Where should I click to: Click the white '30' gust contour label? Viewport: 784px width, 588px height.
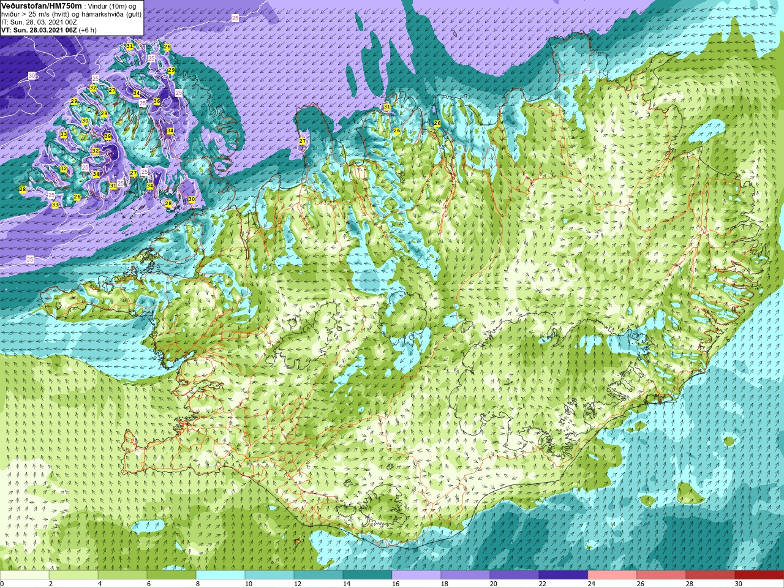coord(32,75)
